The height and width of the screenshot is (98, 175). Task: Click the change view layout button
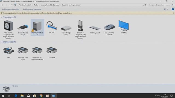click(165, 9)
